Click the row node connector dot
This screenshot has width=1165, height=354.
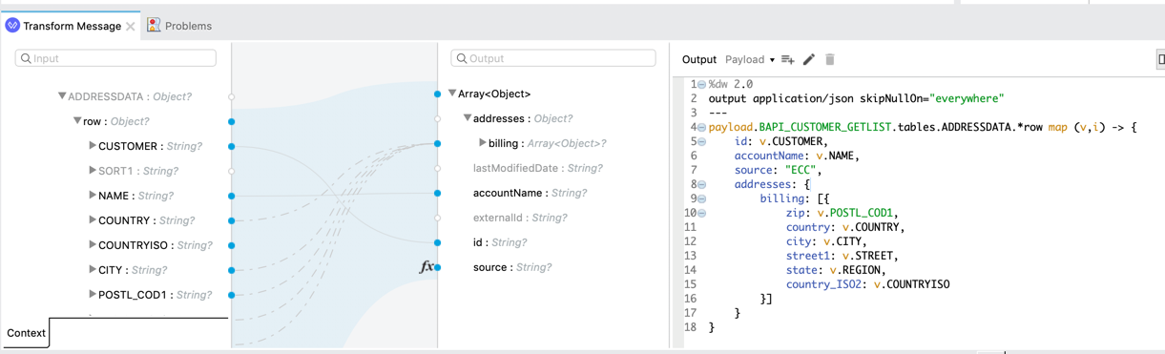tap(232, 121)
